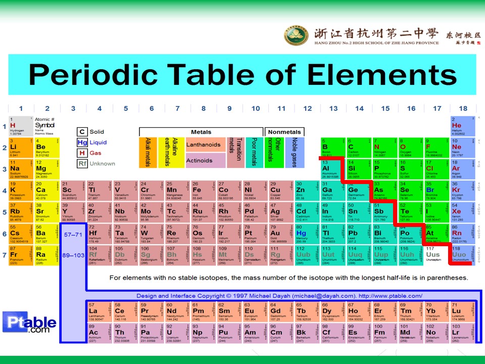Image resolution: width=485 pixels, height=364 pixels.
Task: Choose the Carbon element cell
Action: click(359, 148)
